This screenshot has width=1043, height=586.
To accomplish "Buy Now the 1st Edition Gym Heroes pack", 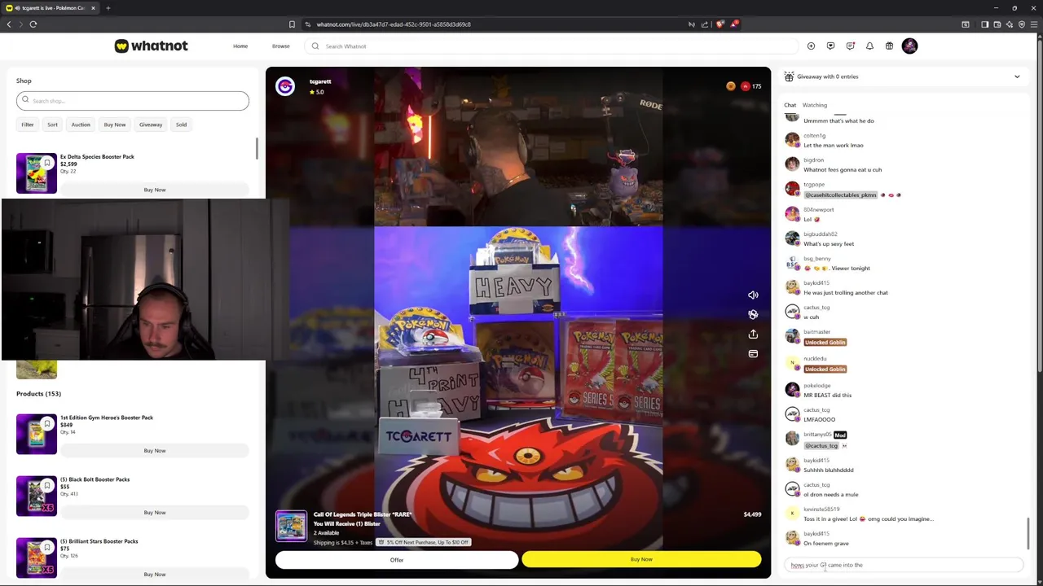I will (155, 451).
